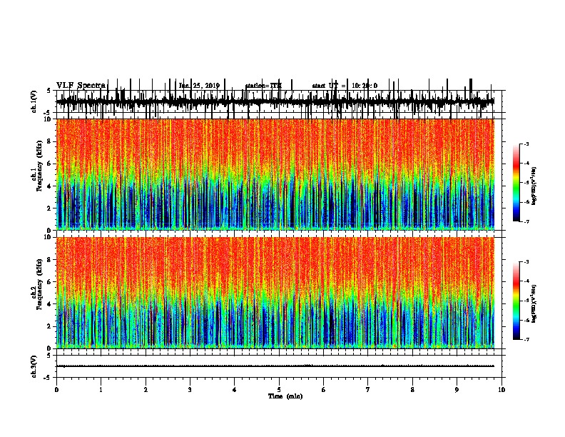Click the '4' minute tick on time axis
The height and width of the screenshot is (437, 565).
click(x=235, y=390)
